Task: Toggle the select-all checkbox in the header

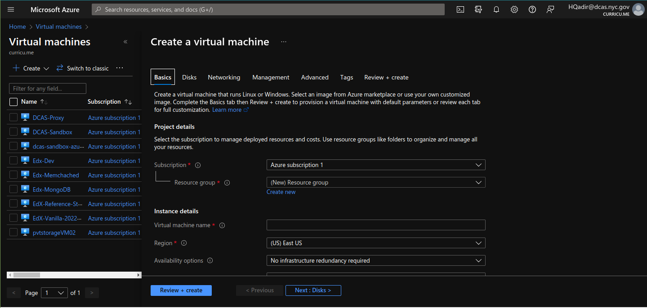Action: (13, 102)
